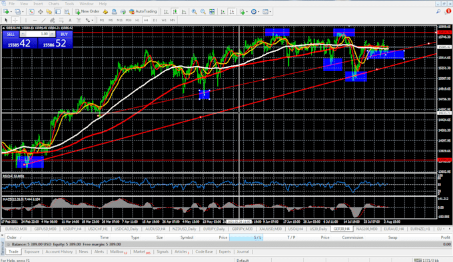
Task: Open the Charts menu
Action: (54, 4)
